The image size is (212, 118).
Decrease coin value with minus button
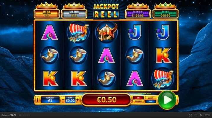pos(63,100)
